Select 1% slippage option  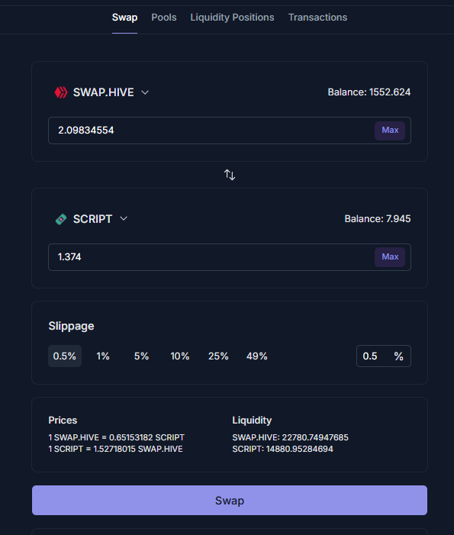coord(103,356)
